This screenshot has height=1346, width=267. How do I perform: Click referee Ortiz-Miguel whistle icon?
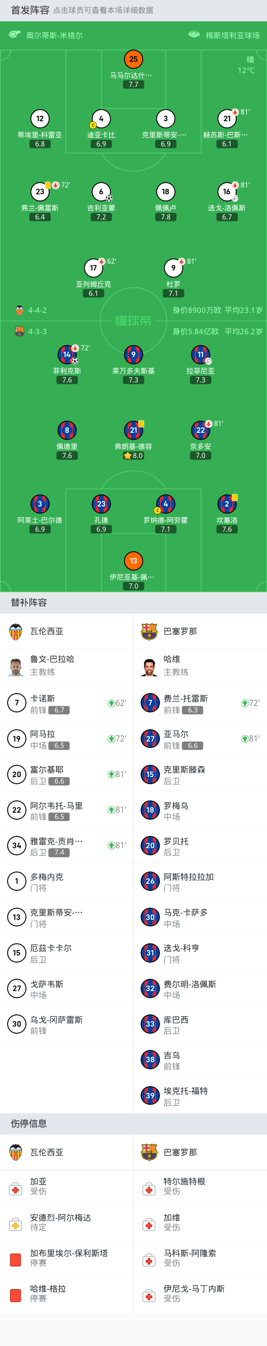tap(14, 35)
